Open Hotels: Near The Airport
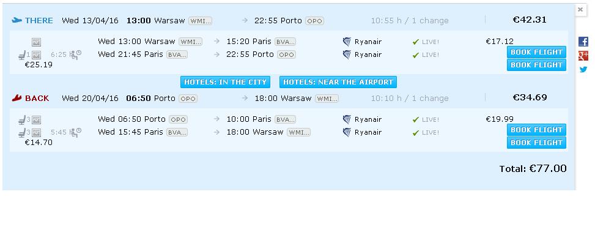The image size is (595, 235). tap(338, 82)
